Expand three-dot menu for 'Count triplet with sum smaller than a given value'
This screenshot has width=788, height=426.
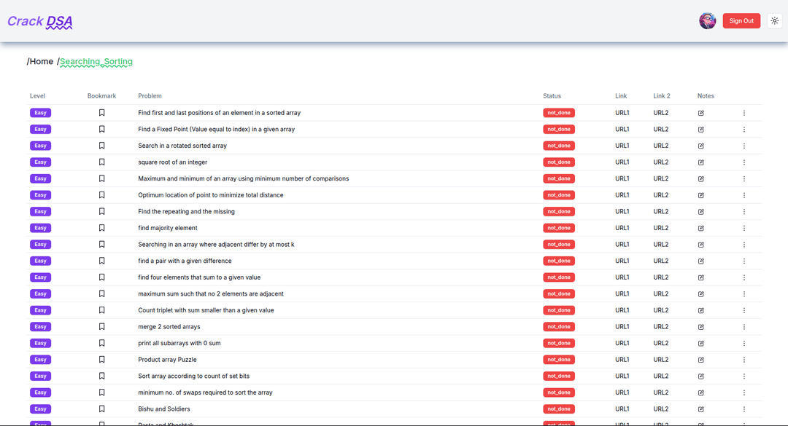[x=744, y=310]
